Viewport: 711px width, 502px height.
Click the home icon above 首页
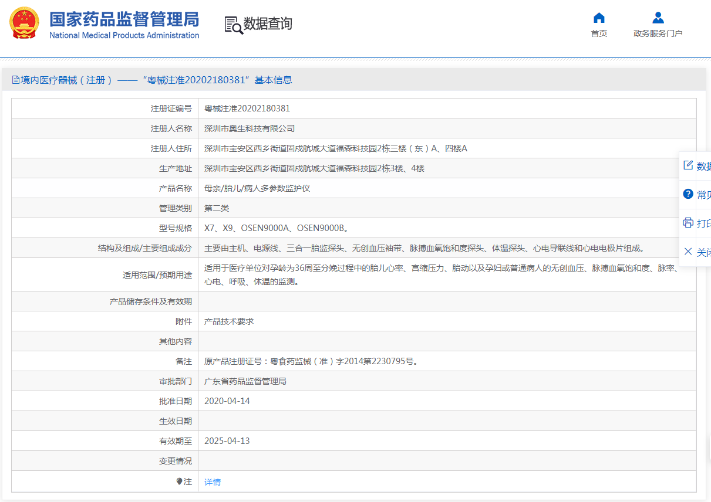click(599, 18)
